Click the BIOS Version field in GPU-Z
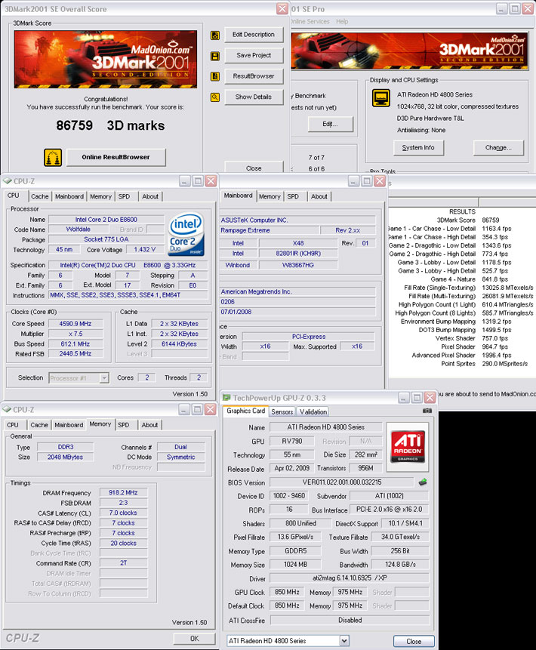 click(x=341, y=482)
